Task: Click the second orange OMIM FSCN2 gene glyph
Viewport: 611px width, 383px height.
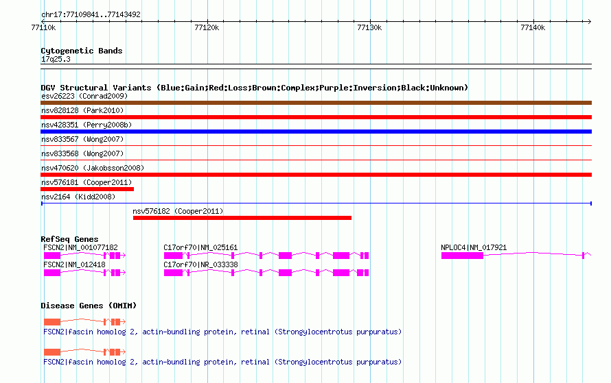Action: 84,352
